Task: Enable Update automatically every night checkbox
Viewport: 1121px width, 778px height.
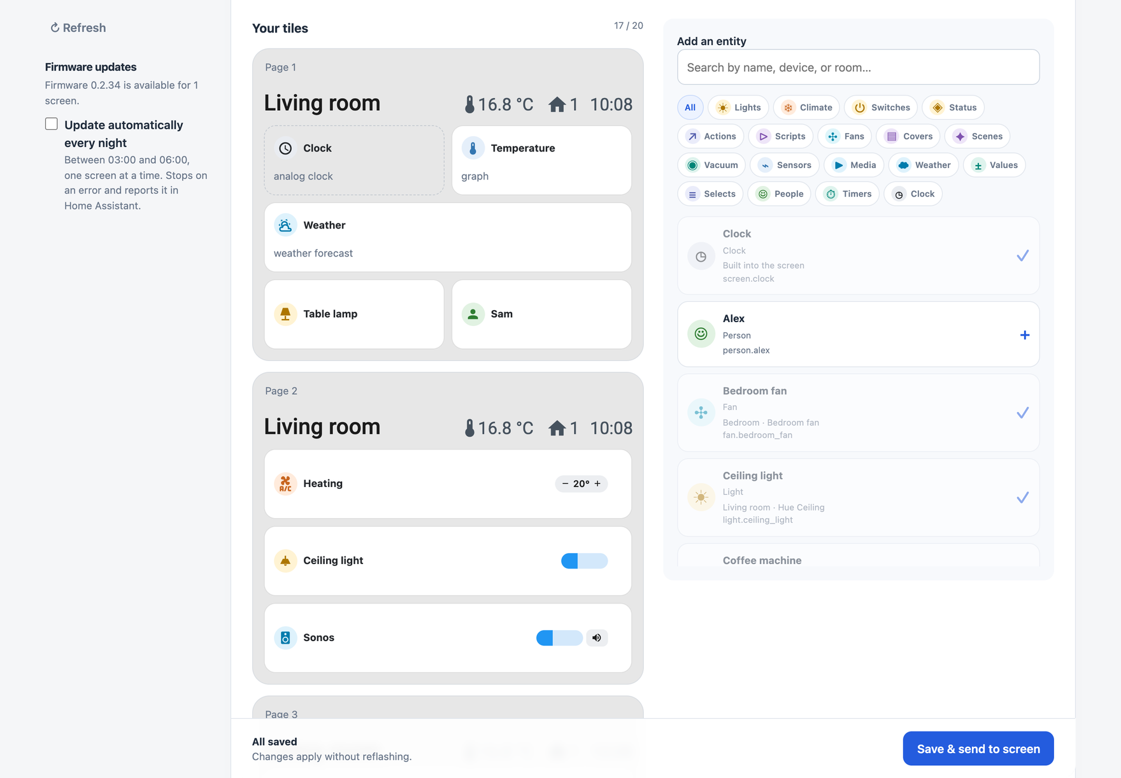Action: click(52, 124)
